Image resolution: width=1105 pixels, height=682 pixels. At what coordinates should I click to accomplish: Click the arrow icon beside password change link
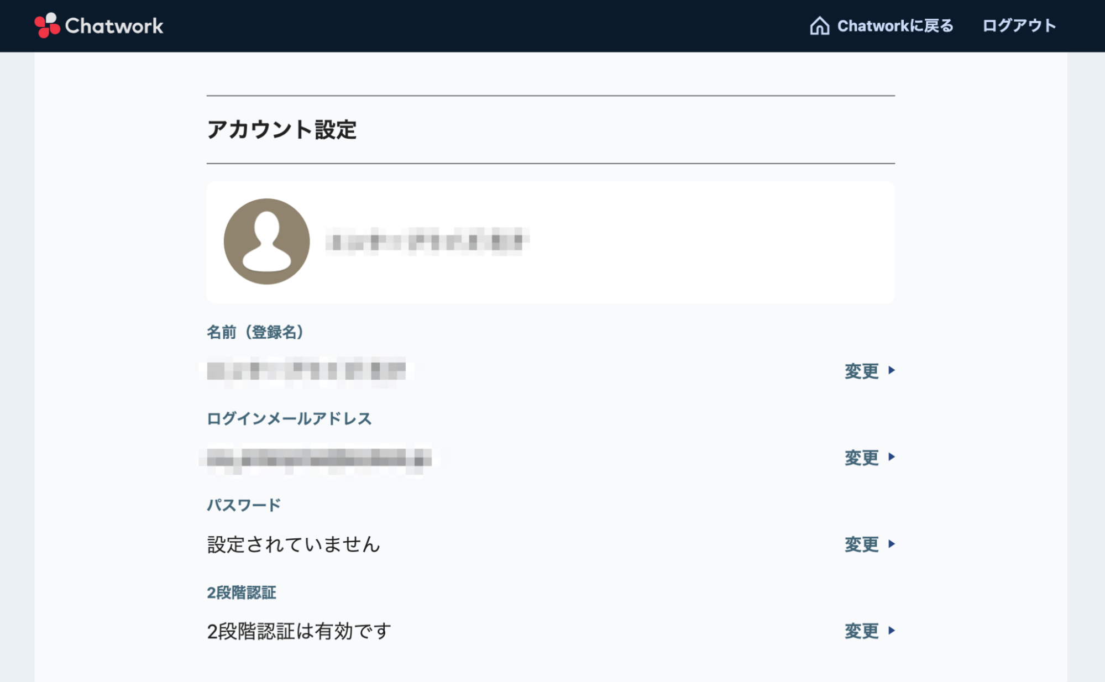coord(891,545)
